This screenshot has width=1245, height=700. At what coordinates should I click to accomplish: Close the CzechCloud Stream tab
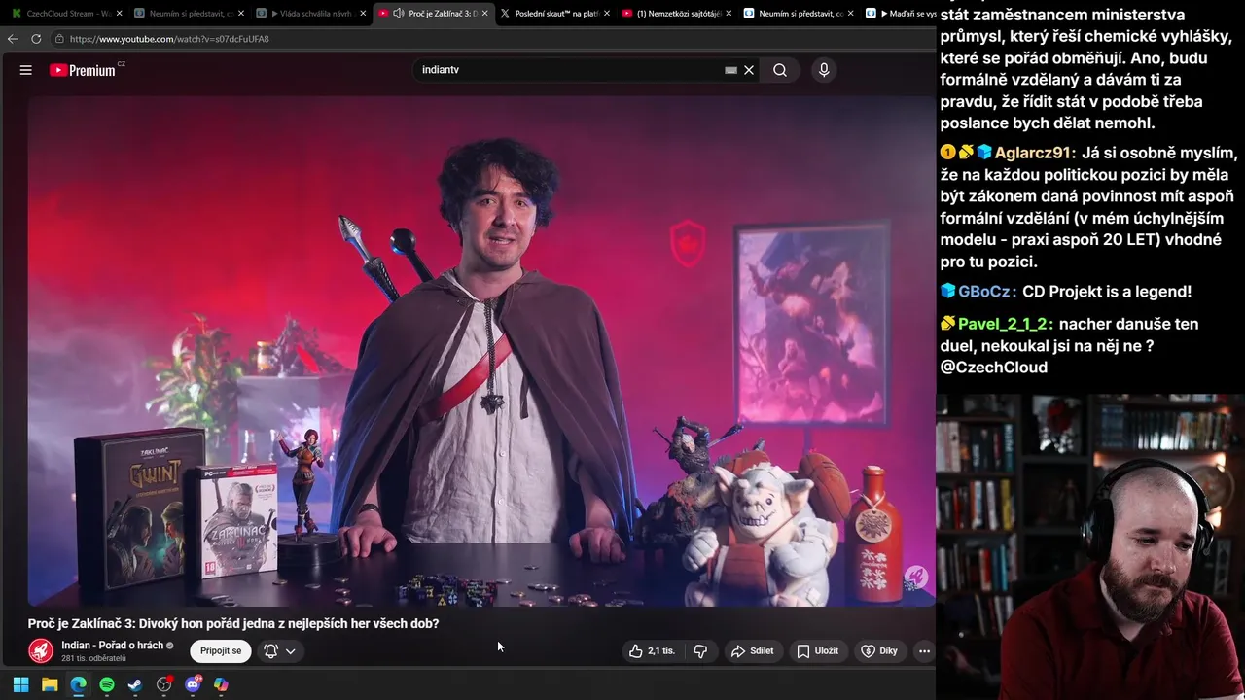[119, 14]
